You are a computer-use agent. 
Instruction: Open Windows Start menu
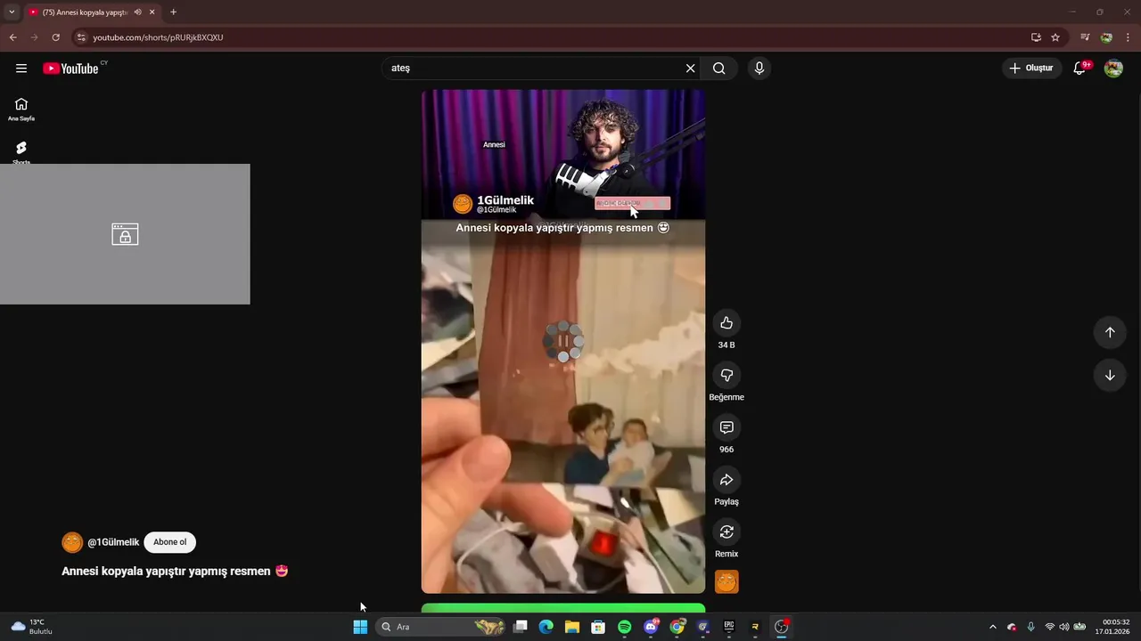tap(360, 627)
